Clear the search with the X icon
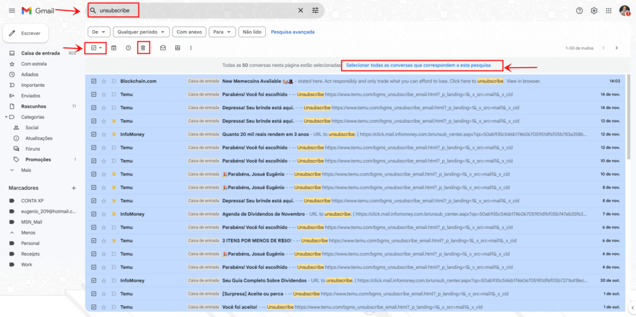The height and width of the screenshot is (317, 636). coord(301,11)
